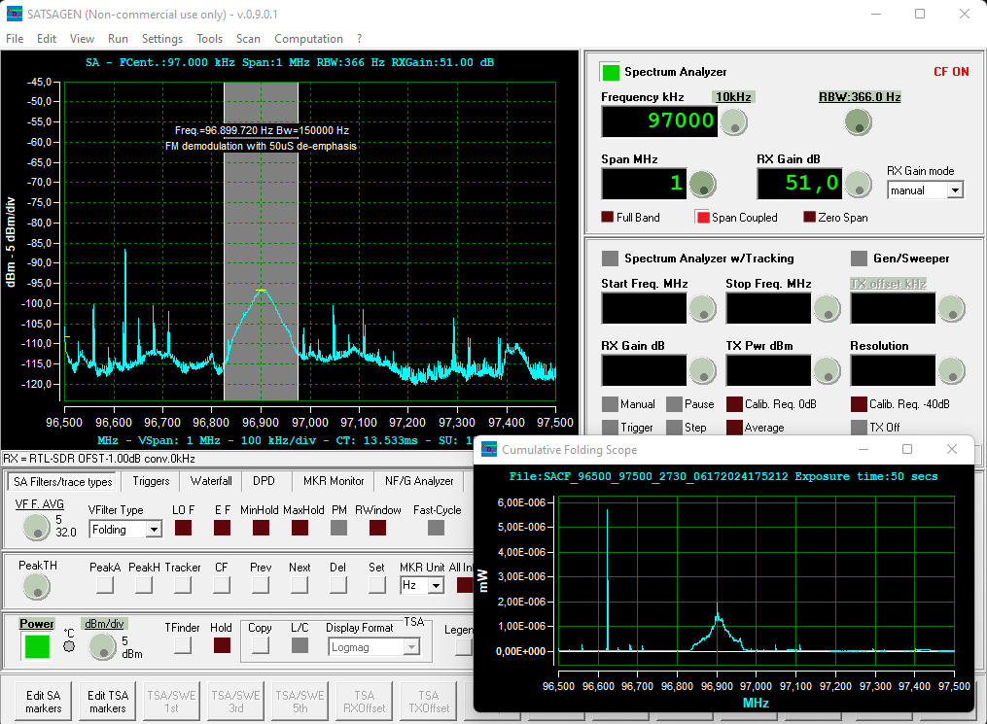Viewport: 987px width, 724px height.
Task: Switch to the NF/G Analyzer tab
Action: pos(419,481)
